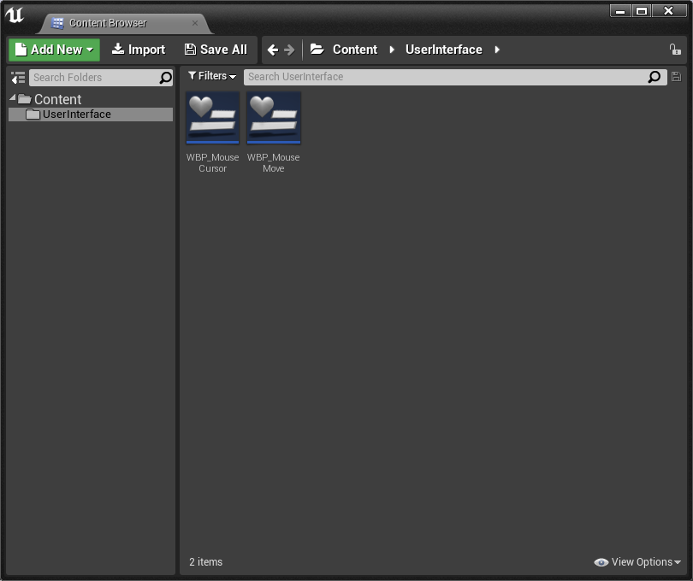
Task: Open the View Options dropdown
Action: [637, 562]
